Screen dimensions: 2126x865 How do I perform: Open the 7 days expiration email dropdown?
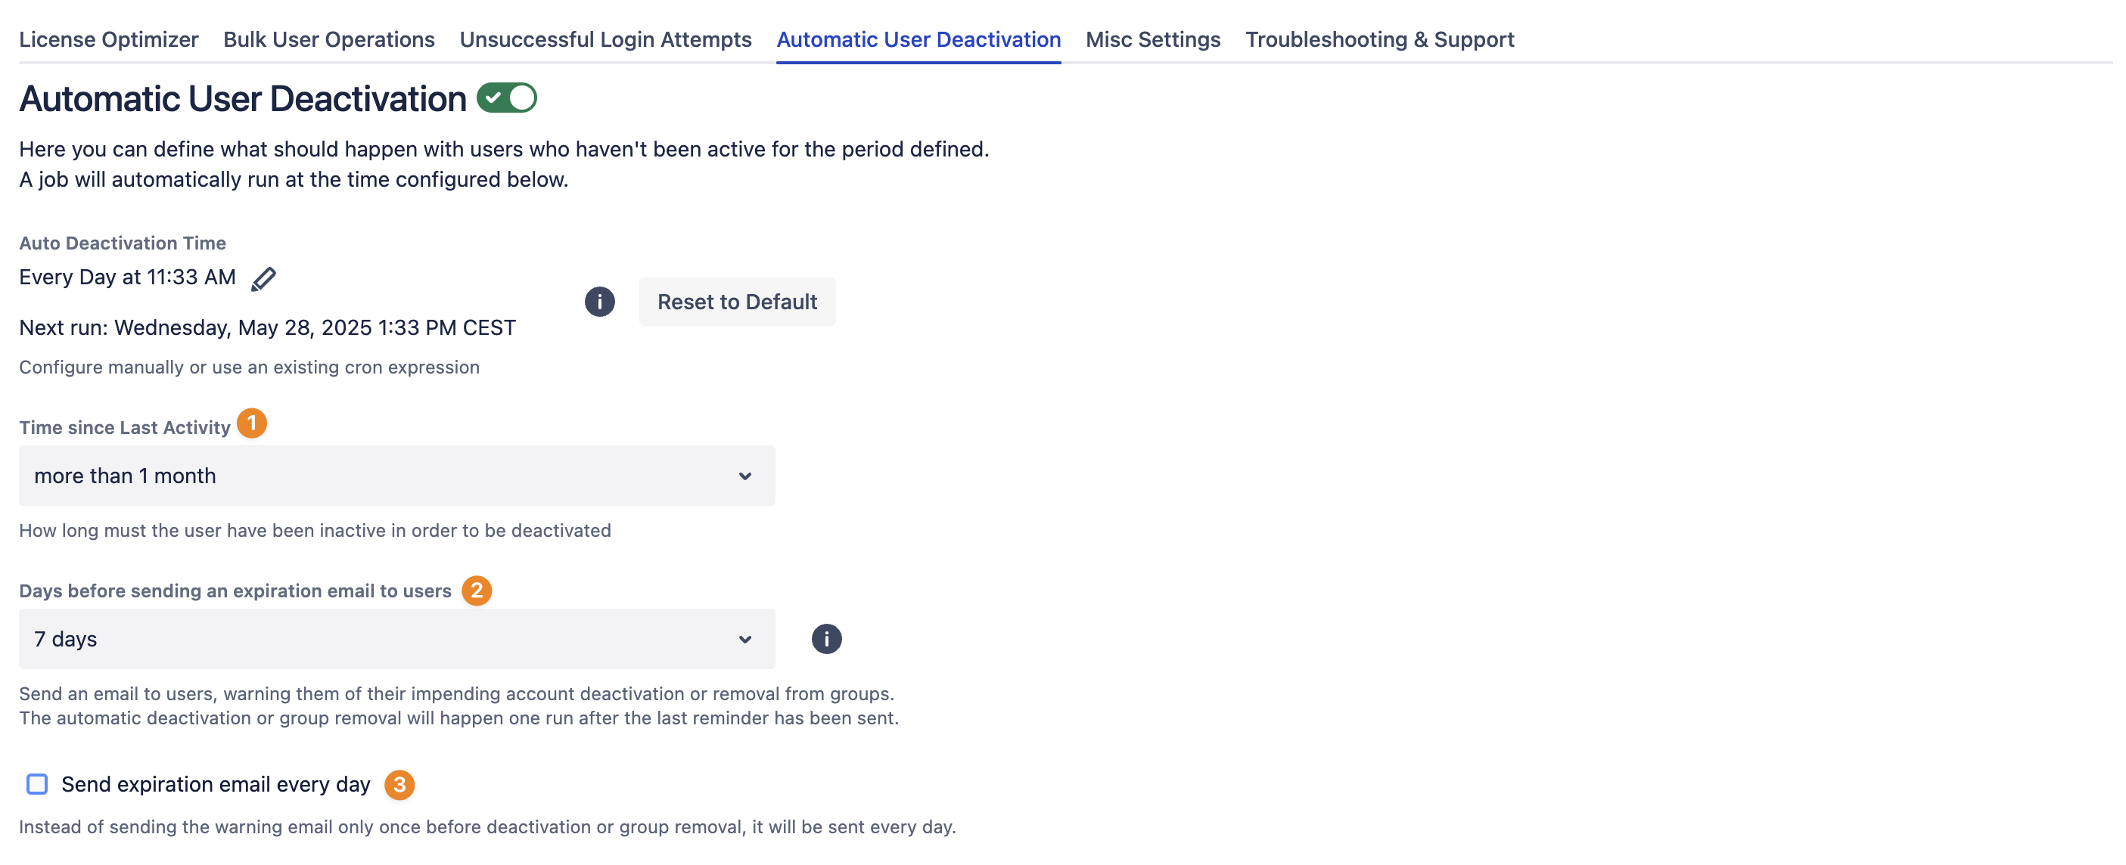(x=396, y=639)
